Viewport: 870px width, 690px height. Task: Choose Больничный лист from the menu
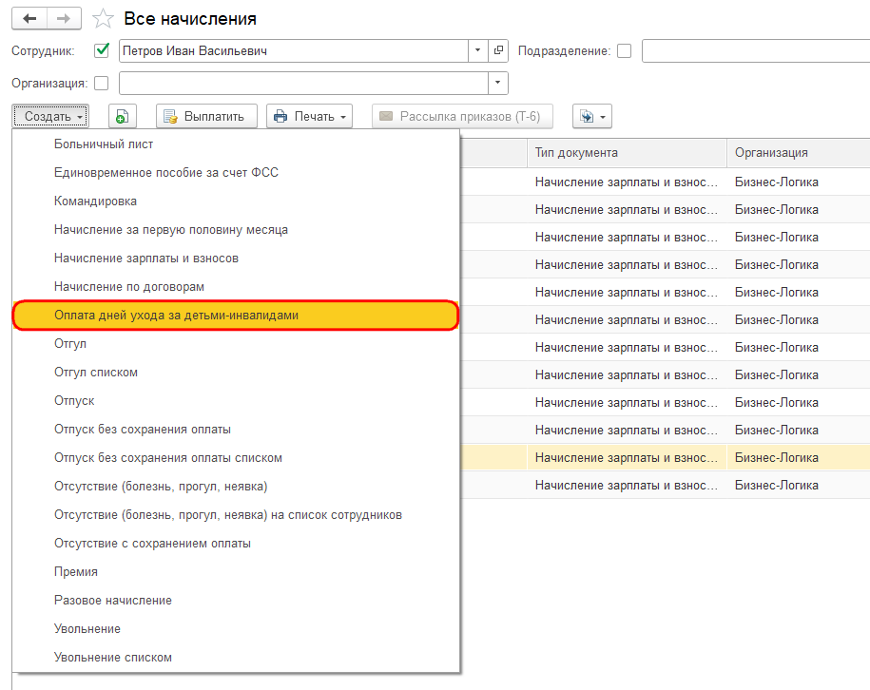(x=236, y=144)
